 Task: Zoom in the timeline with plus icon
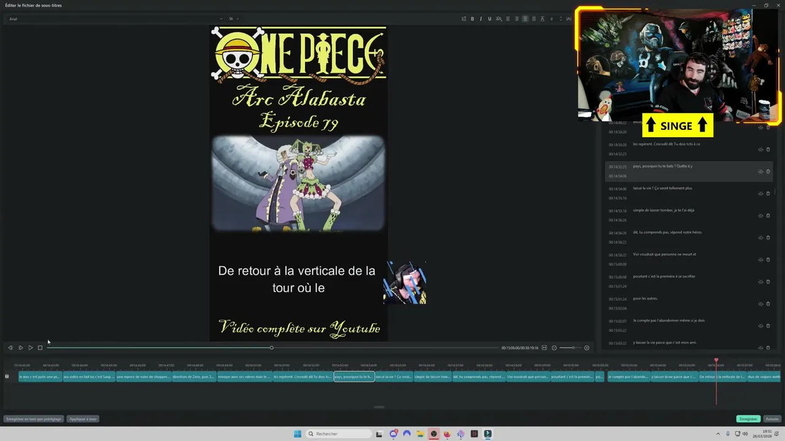tap(587, 348)
